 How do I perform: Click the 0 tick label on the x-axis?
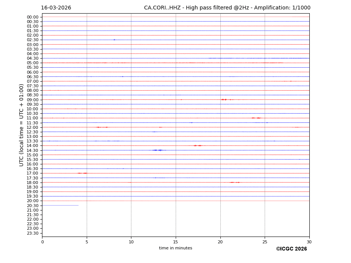click(42, 242)
